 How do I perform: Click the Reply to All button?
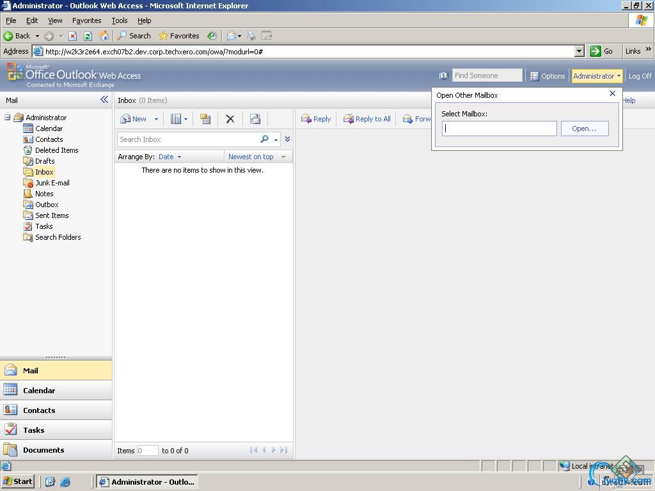click(367, 119)
